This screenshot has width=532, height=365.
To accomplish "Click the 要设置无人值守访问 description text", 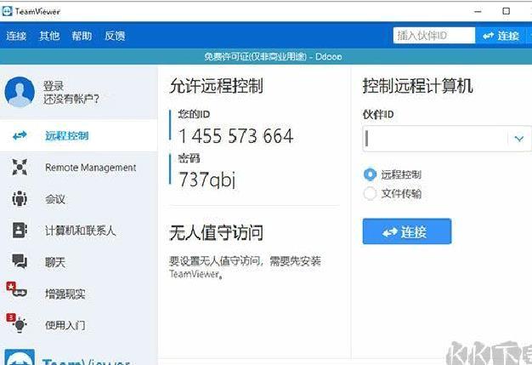I will (245, 267).
